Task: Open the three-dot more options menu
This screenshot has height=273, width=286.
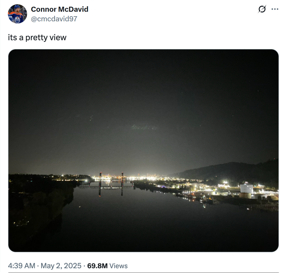Action: click(275, 9)
